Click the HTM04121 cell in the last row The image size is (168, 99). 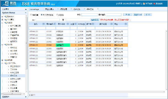click(x=37, y=66)
